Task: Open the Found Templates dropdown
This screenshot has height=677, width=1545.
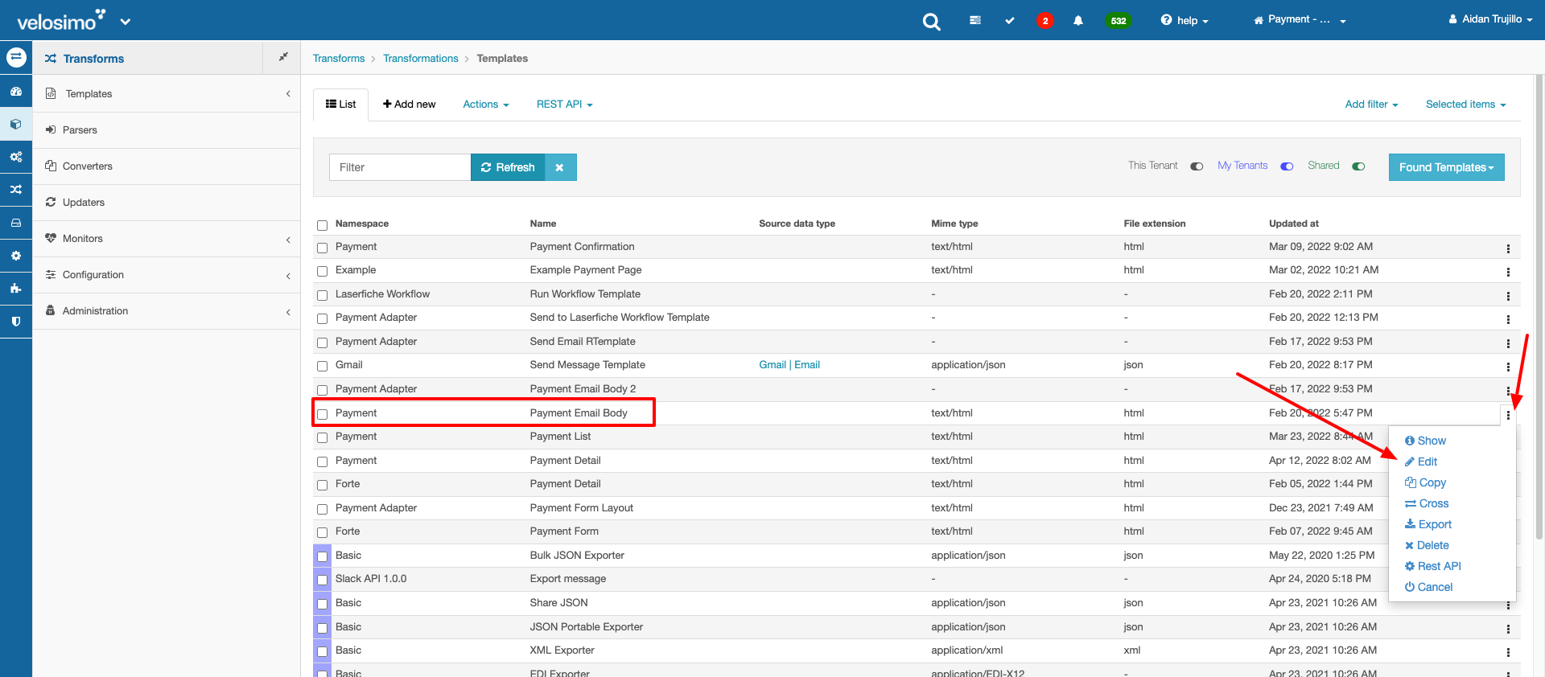Action: (1446, 167)
